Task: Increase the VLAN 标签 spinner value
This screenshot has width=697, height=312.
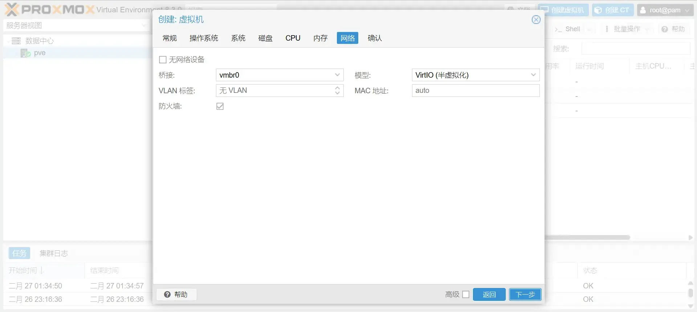Action: tap(337, 88)
